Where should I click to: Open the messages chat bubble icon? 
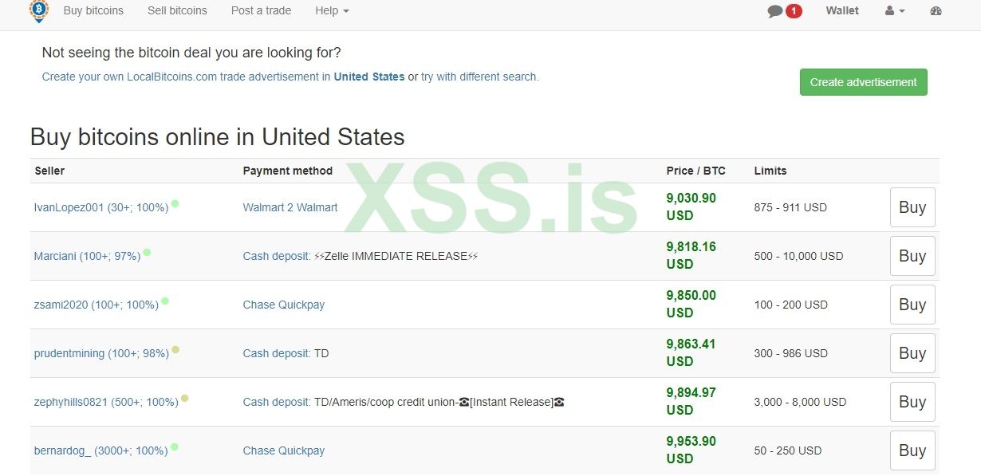[x=774, y=11]
